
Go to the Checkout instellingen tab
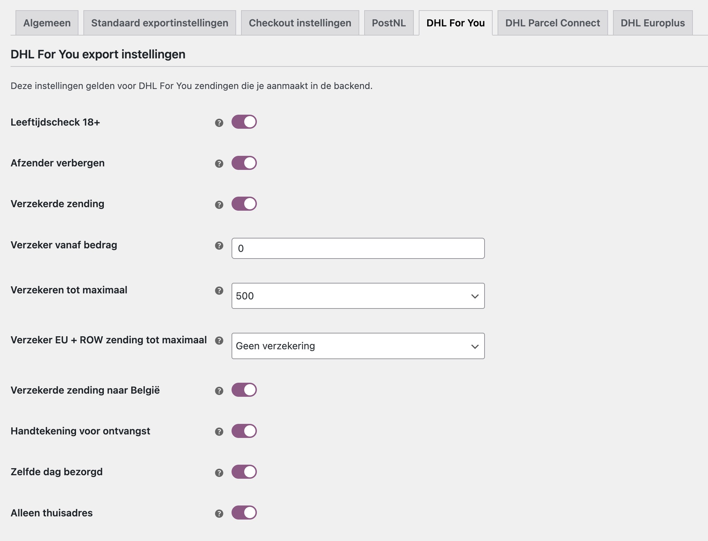tap(299, 23)
